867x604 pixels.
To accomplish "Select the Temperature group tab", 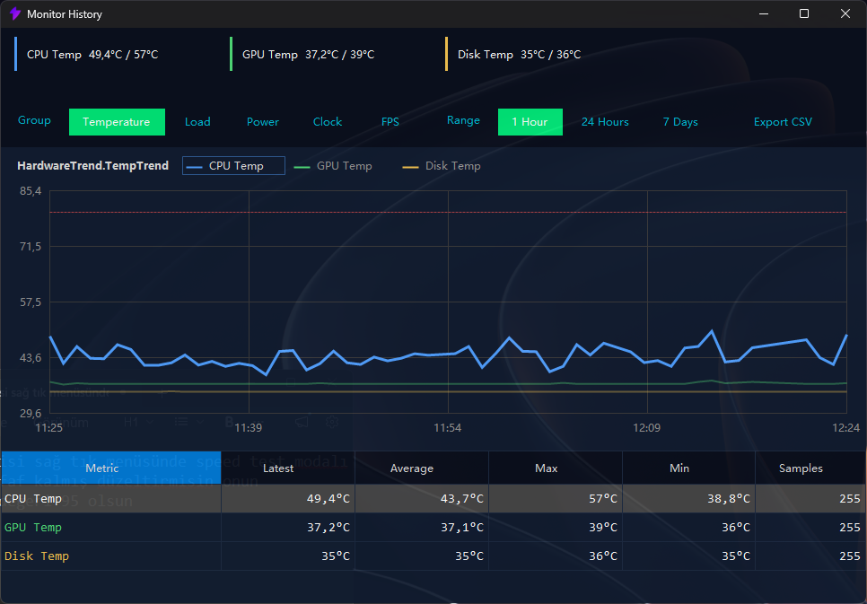I will [x=117, y=122].
